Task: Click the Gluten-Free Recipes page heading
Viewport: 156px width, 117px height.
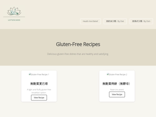Action: (x=78, y=44)
